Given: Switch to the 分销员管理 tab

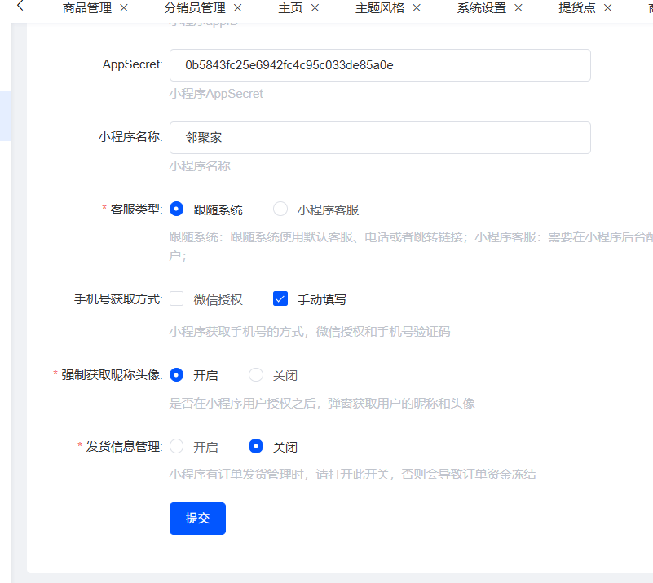Looking at the screenshot, I should 195,8.
